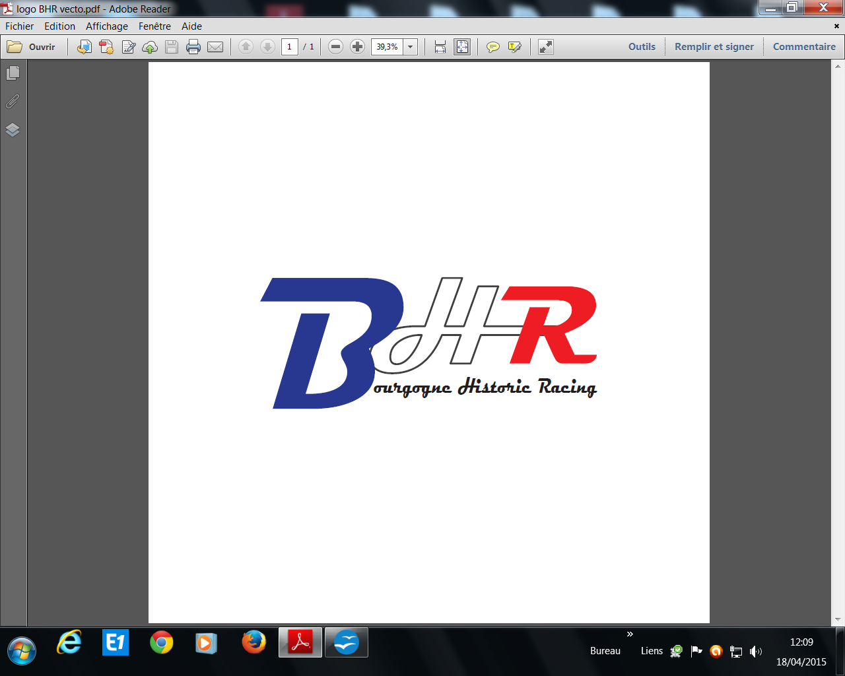This screenshot has height=676, width=845.
Task: Click the highlight text tool icon
Action: coord(515,47)
